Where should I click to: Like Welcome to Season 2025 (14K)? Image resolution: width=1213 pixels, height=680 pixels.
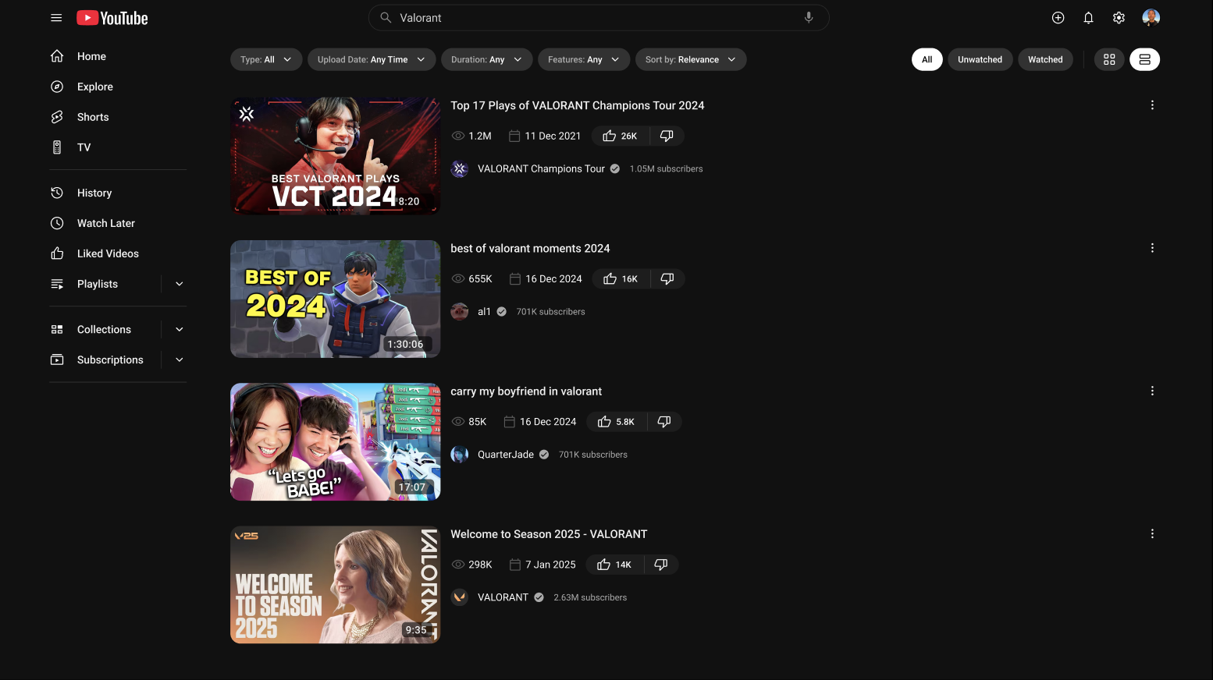click(614, 565)
